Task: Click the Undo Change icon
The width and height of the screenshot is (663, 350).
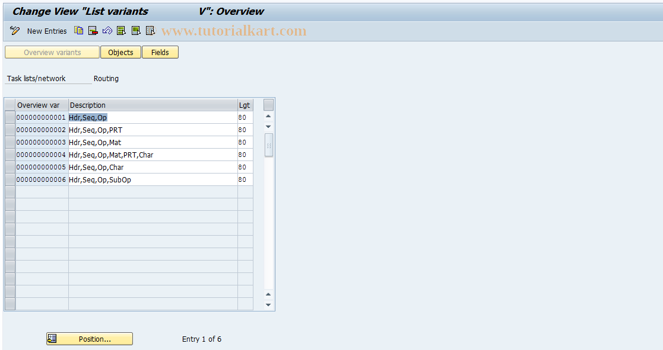Action: [107, 30]
